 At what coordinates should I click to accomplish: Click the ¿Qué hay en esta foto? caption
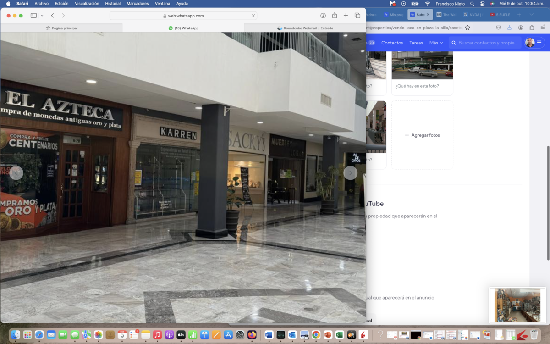pos(417,86)
